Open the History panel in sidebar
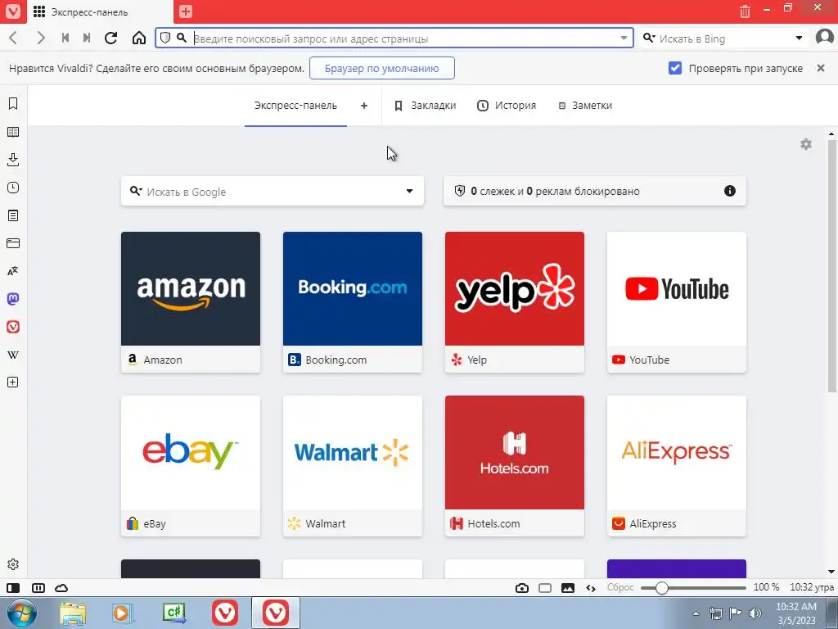The height and width of the screenshot is (629, 838). coord(13,188)
